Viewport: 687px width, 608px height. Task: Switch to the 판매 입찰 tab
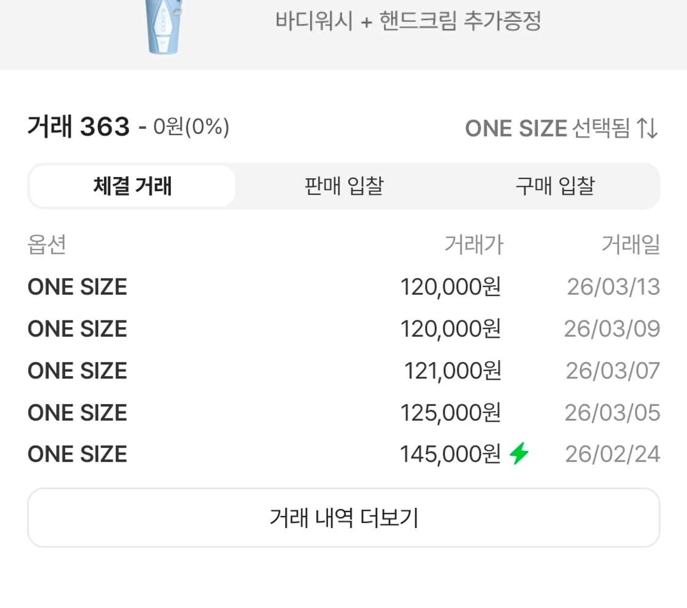click(342, 187)
